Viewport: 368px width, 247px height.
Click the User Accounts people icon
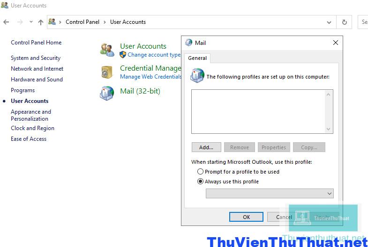tap(107, 50)
